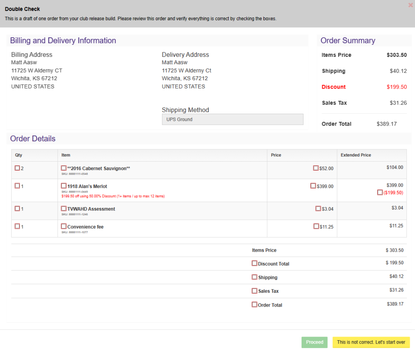Tick the TVWAHD Assessment item checkbox
The width and height of the screenshot is (415, 350).
point(64,209)
